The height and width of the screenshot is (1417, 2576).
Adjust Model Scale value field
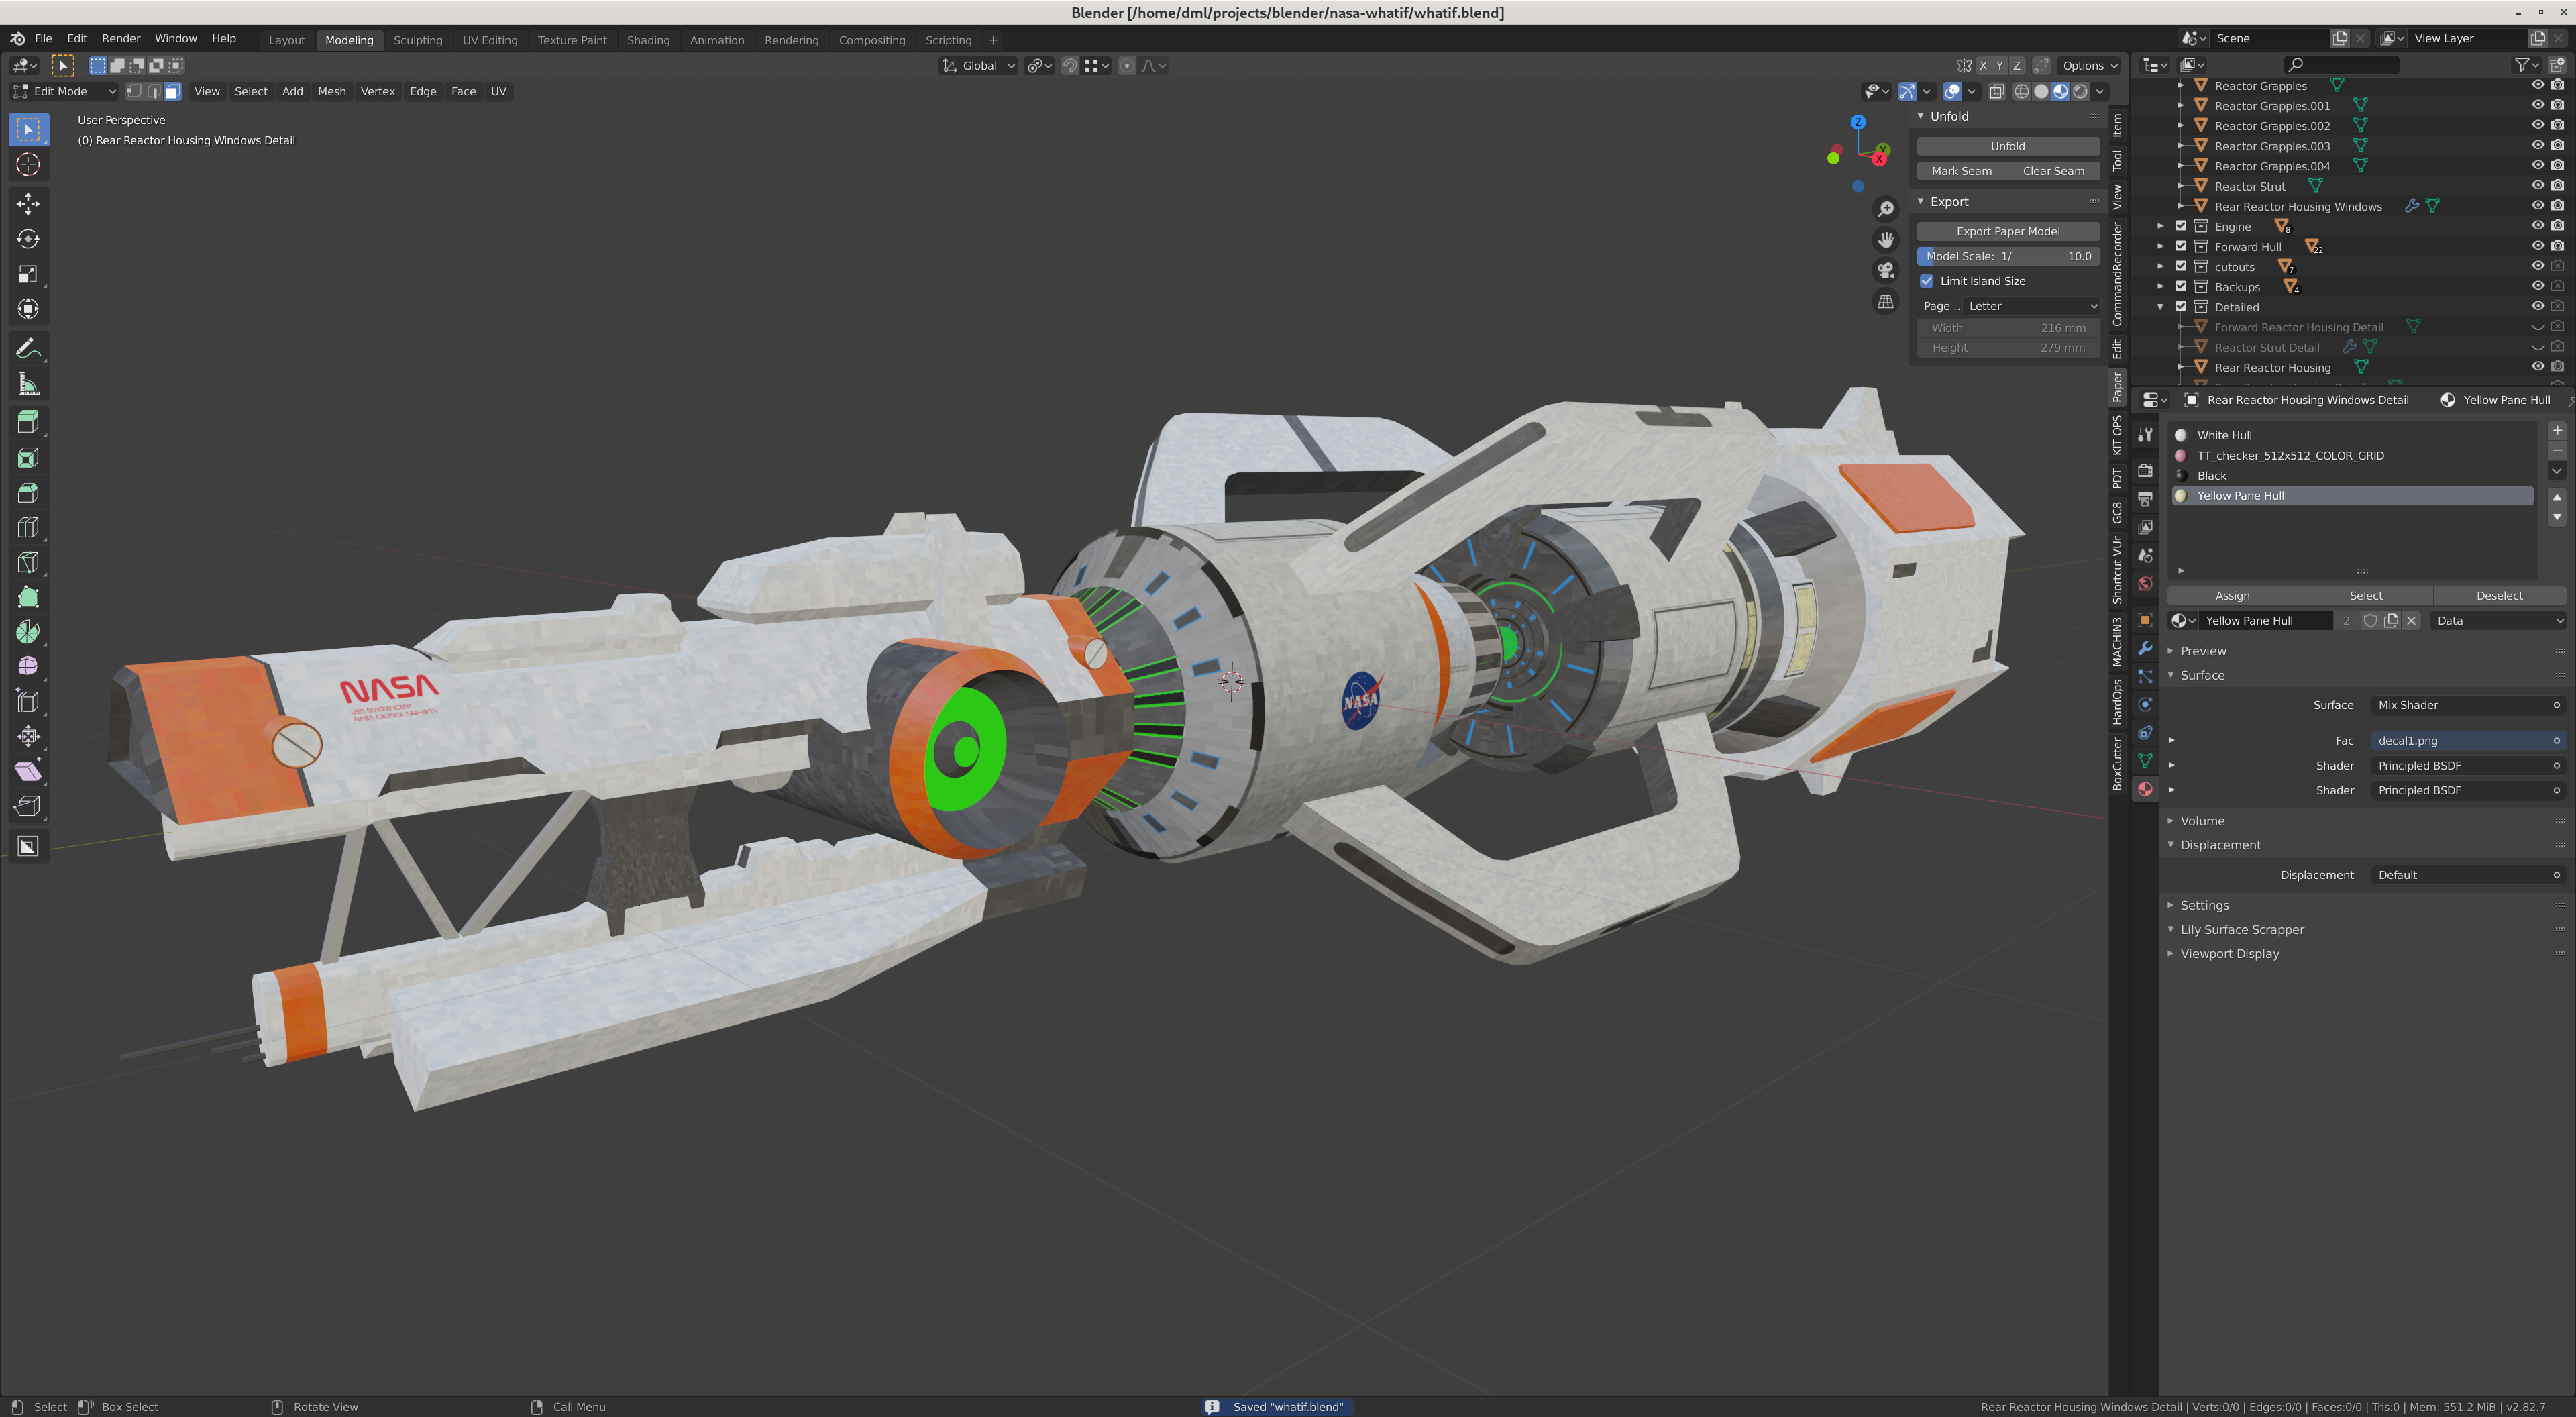coord(2007,256)
